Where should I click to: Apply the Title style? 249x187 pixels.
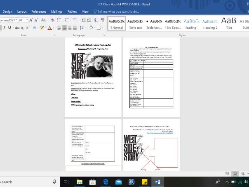[x=229, y=24]
